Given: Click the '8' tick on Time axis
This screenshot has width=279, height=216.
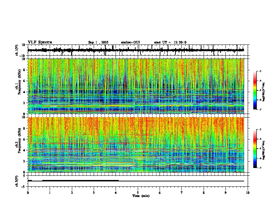Looking at the screenshot, I should [x=204, y=193].
